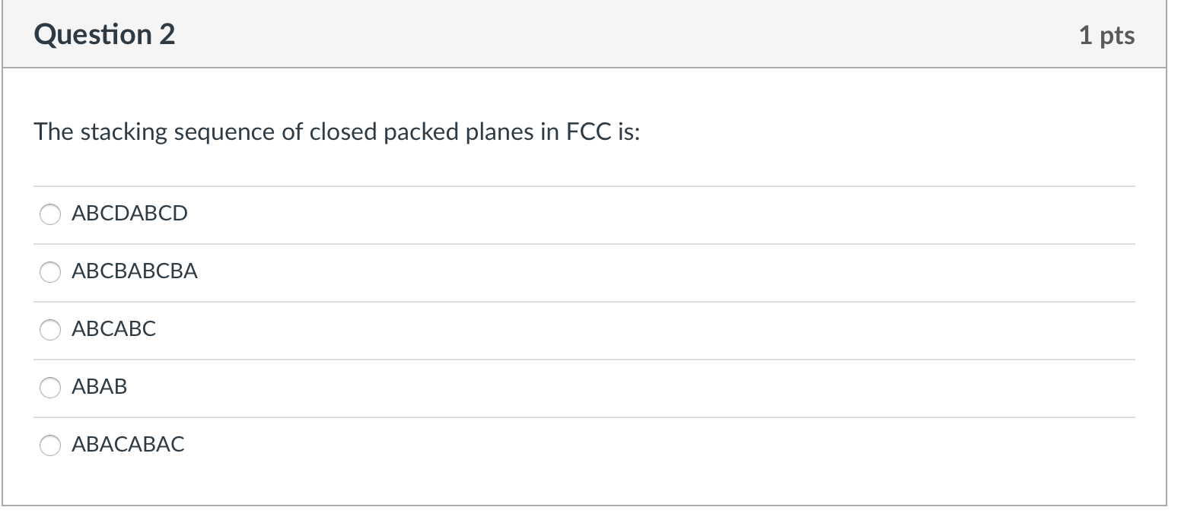Select the ABCDABCD radio button
The width and height of the screenshot is (1181, 523).
click(50, 215)
